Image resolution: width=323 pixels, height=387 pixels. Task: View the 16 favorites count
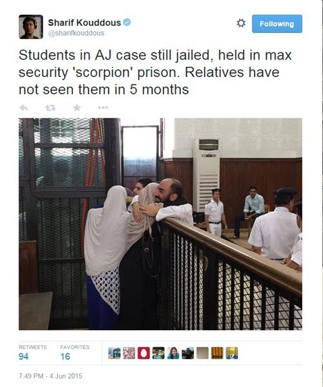pos(65,357)
